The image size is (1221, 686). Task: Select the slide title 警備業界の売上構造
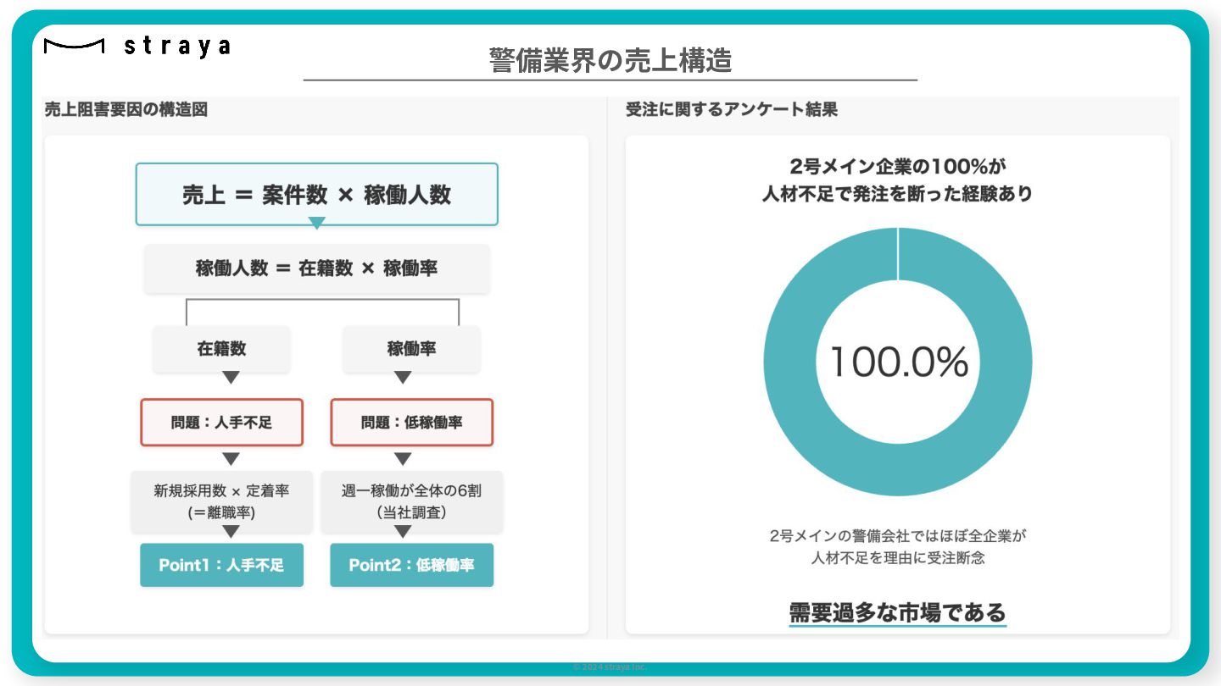610,60
